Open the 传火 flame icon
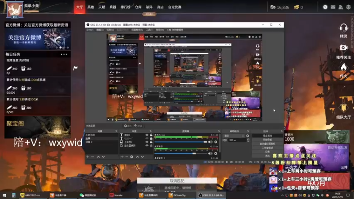Viewport: 354px width, 199px height. [343, 67]
